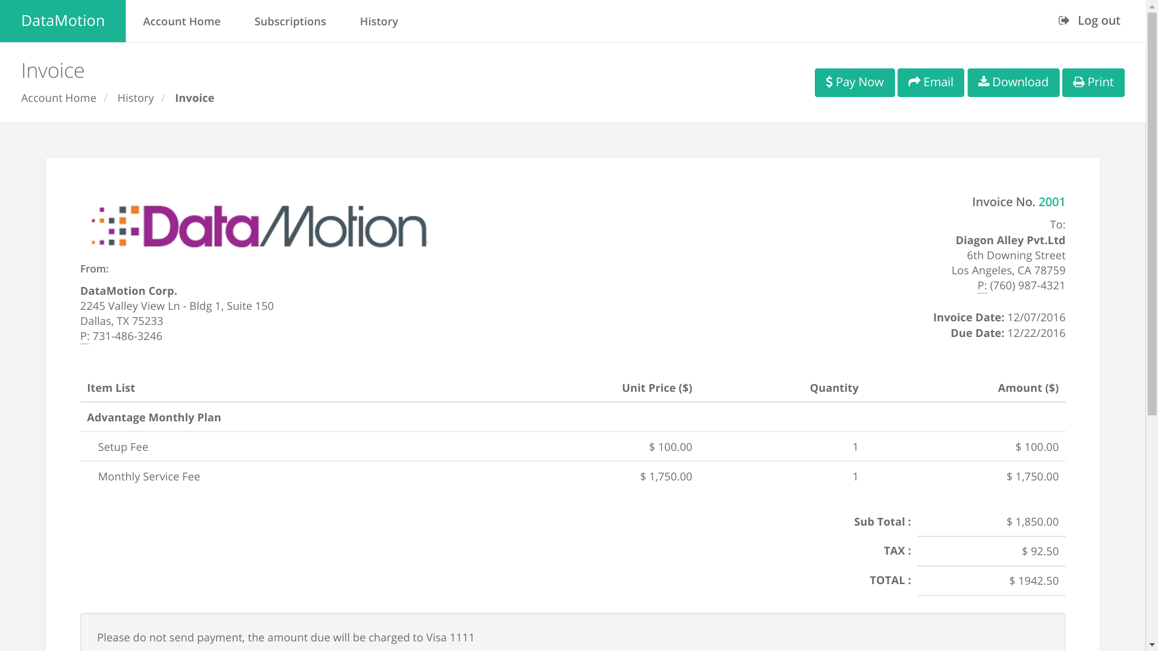Screen dimensions: 1158x651
Task: Click the page heading Invoice
Action: click(52, 71)
